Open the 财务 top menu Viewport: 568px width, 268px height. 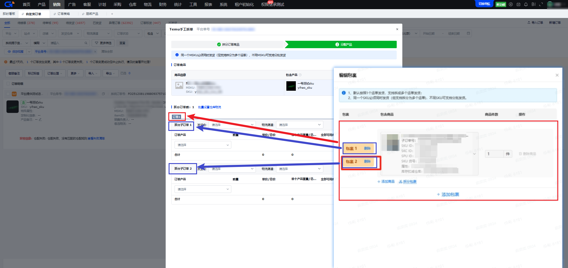point(163,4)
